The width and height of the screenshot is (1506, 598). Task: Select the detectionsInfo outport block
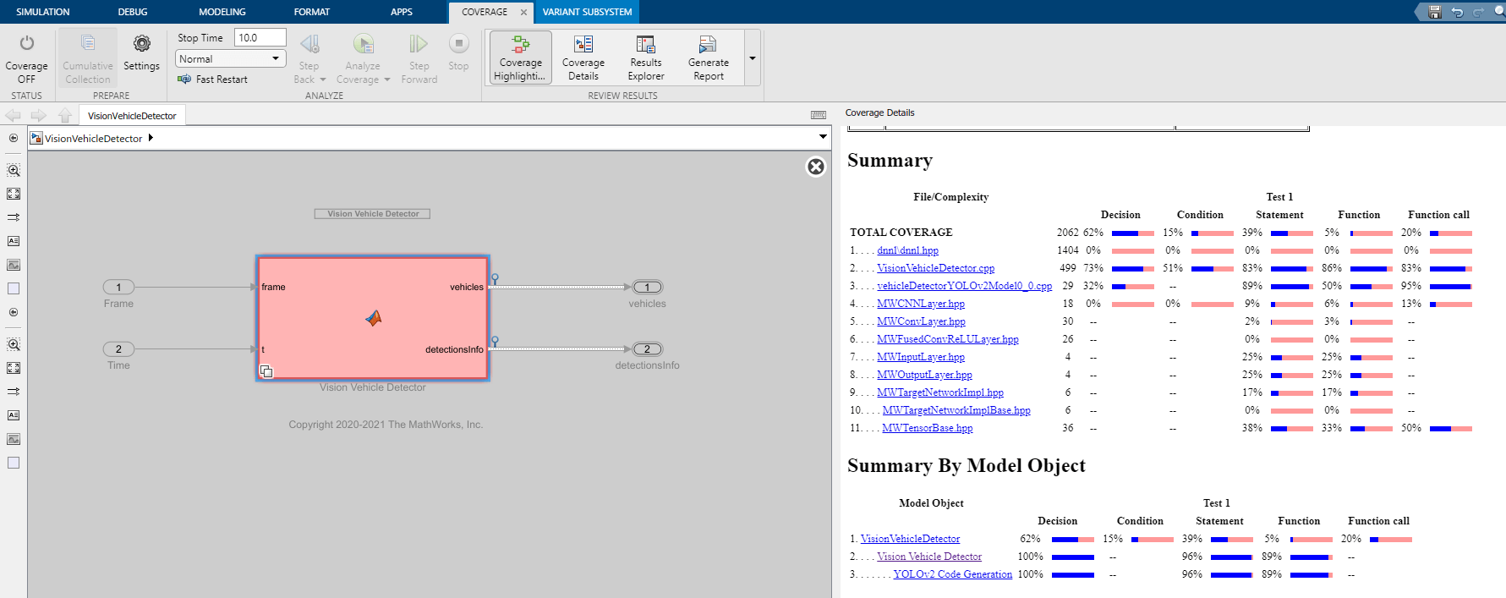click(648, 349)
